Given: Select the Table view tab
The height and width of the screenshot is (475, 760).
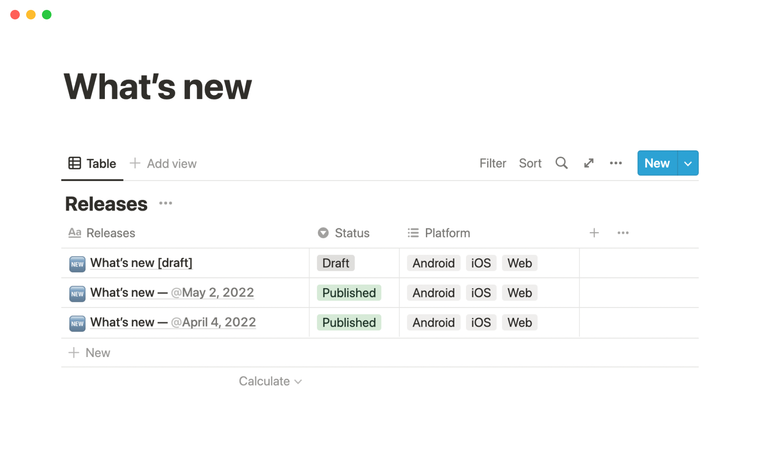Looking at the screenshot, I should (x=92, y=163).
